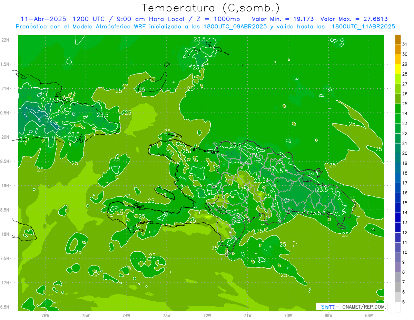The image size is (414, 320).
Task: Pick the gray legend swatch between 6 and 7
Action: pos(398,287)
